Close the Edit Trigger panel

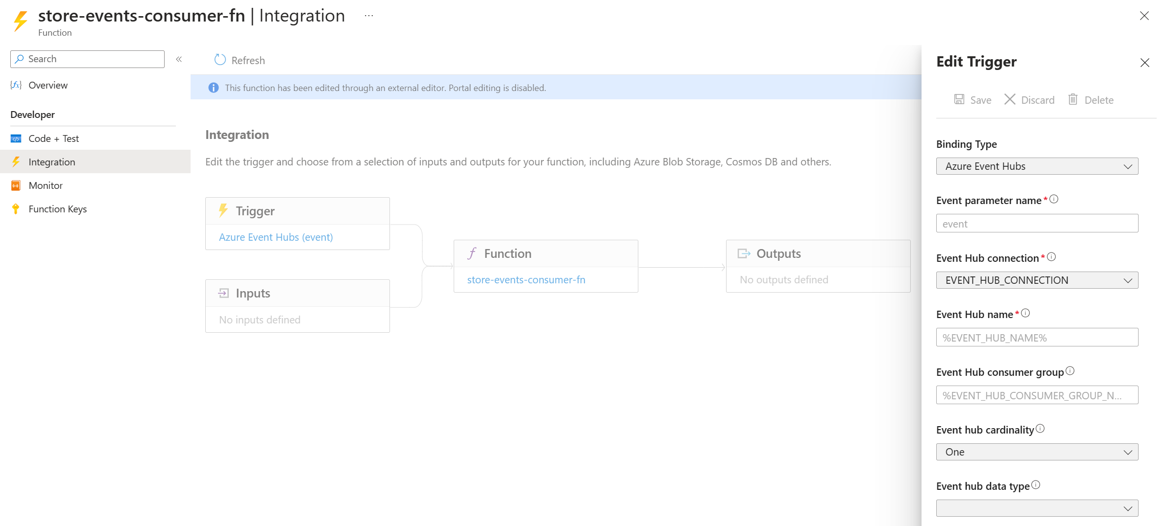pyautogui.click(x=1144, y=63)
